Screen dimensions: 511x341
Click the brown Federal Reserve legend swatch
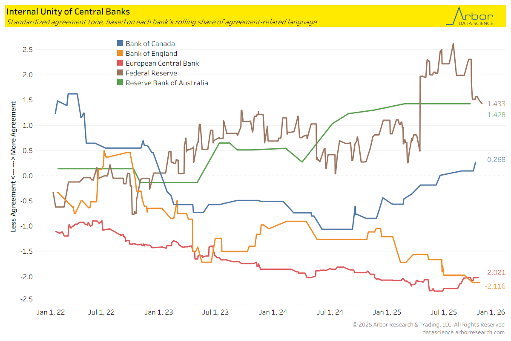point(120,73)
